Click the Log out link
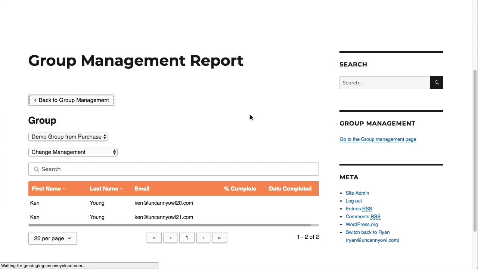This screenshot has height=269, width=478. [x=354, y=201]
